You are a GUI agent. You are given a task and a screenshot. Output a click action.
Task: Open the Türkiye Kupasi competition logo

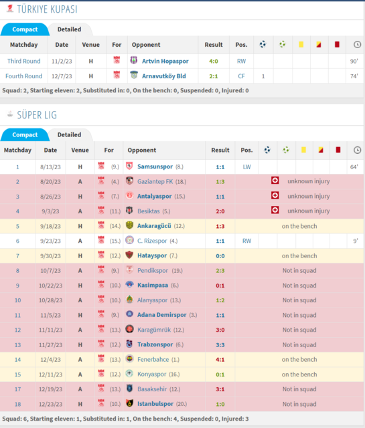(10, 9)
